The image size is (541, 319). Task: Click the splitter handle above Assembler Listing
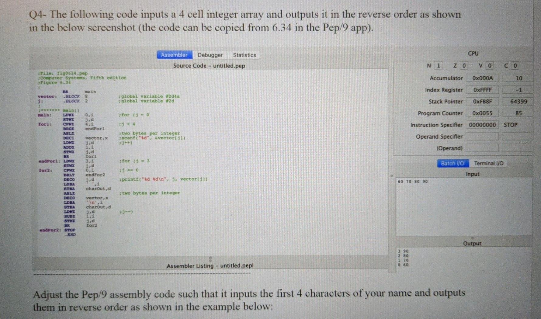coord(210,260)
